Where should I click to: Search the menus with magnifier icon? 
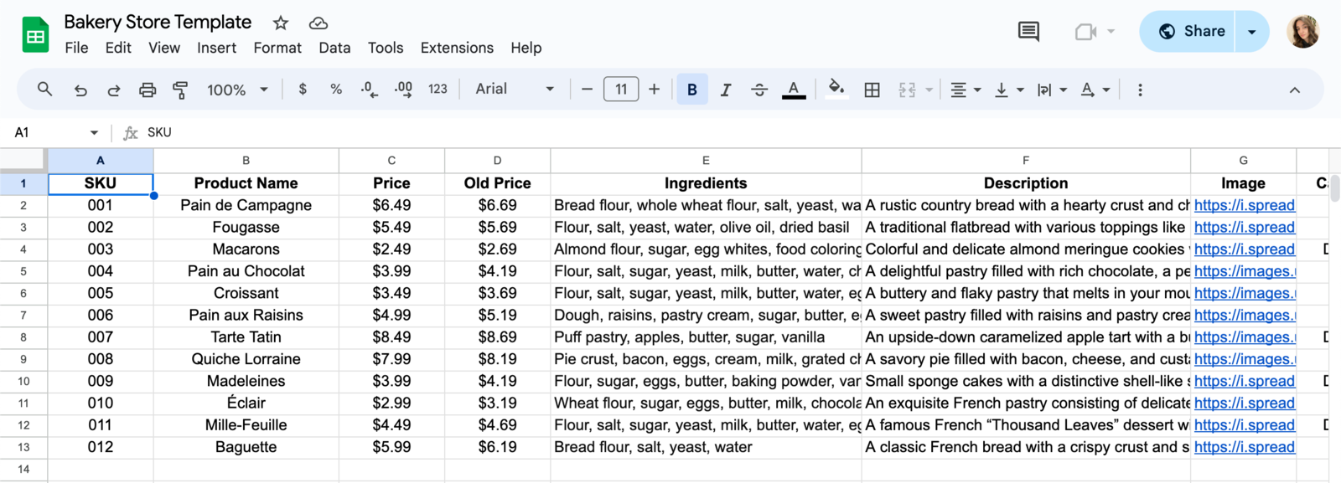pos(45,89)
